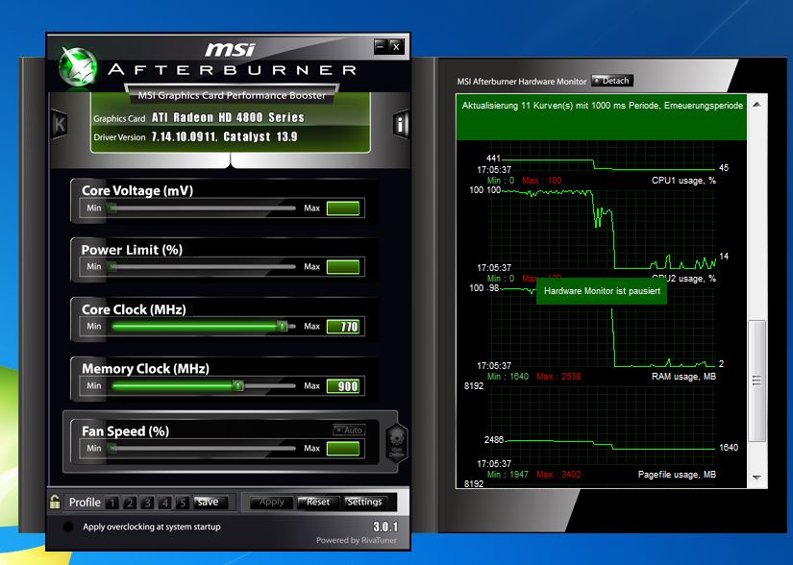Click the Memory Clock slider handle

tap(237, 386)
